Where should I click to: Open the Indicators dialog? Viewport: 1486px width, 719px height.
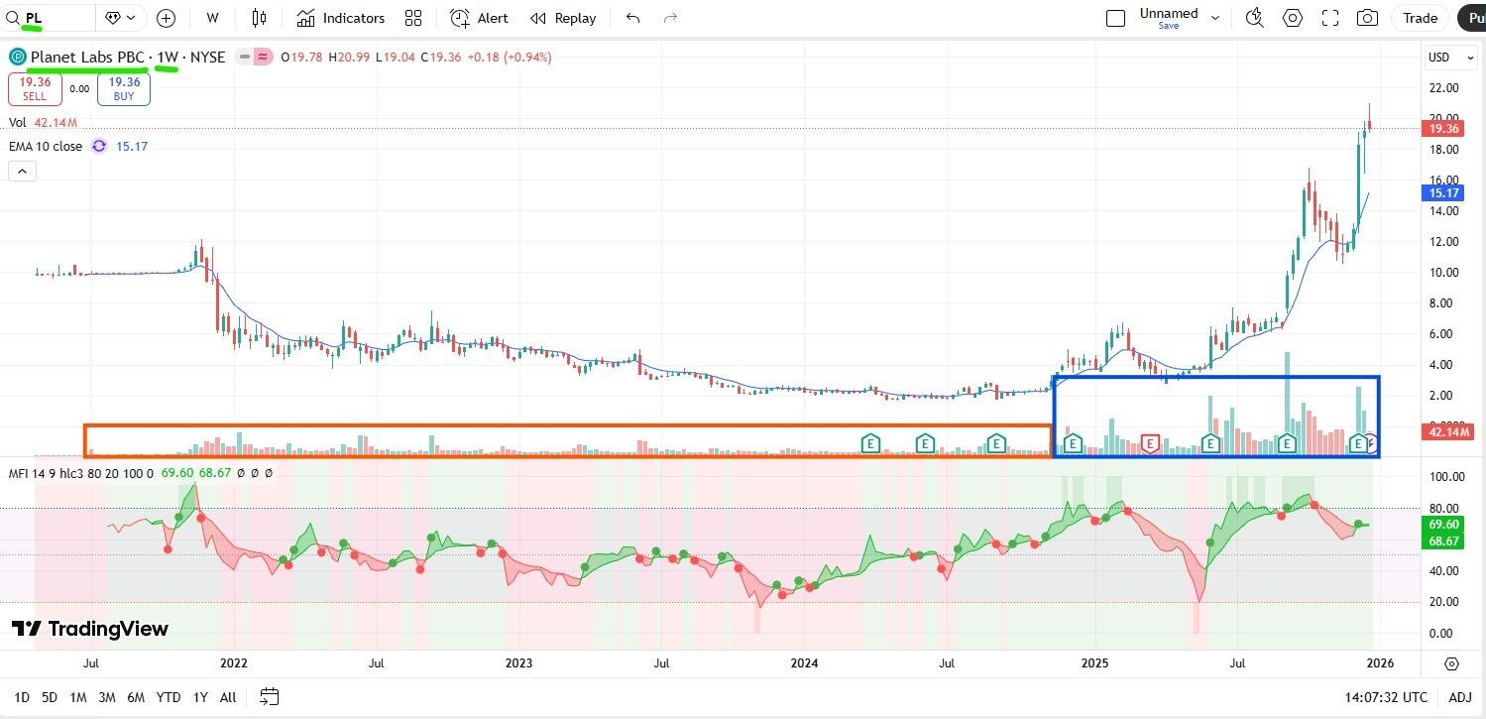coord(340,18)
